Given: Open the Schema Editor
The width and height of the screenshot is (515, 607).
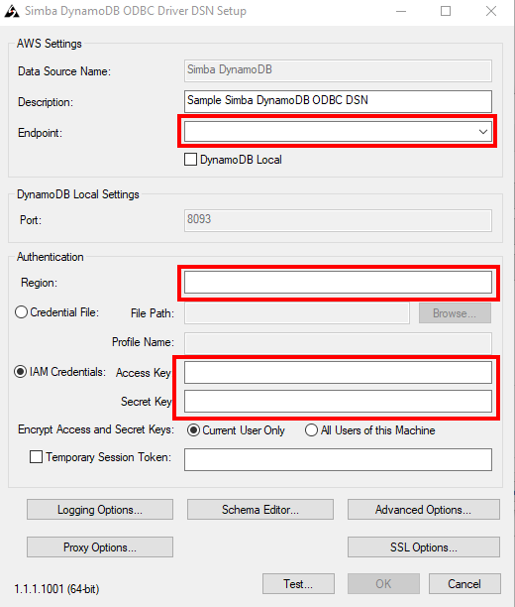Looking at the screenshot, I should pos(260,510).
